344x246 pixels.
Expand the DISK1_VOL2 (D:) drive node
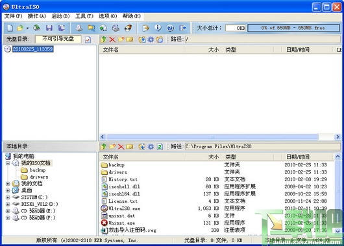tap(8, 204)
